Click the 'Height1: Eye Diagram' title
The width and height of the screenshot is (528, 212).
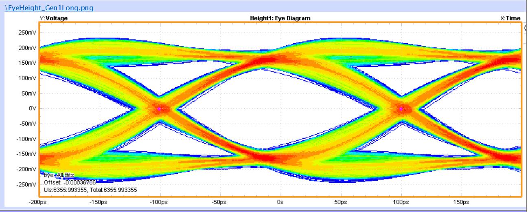click(x=280, y=18)
